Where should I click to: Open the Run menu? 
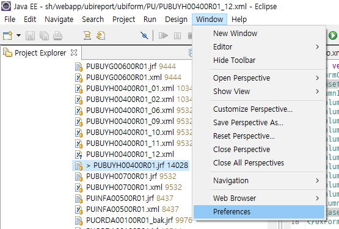click(x=150, y=20)
